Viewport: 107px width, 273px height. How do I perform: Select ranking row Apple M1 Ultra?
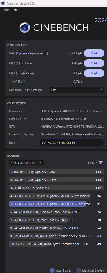click(57, 180)
